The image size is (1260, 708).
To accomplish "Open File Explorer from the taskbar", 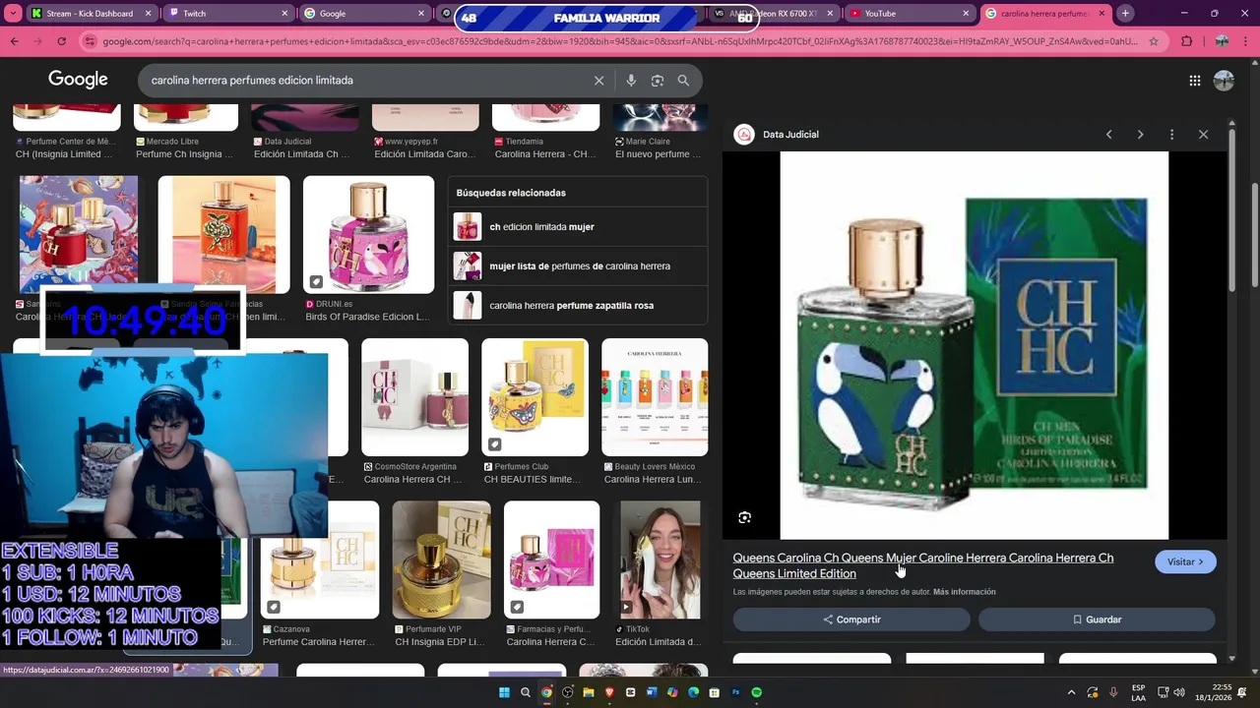I will click(x=589, y=692).
